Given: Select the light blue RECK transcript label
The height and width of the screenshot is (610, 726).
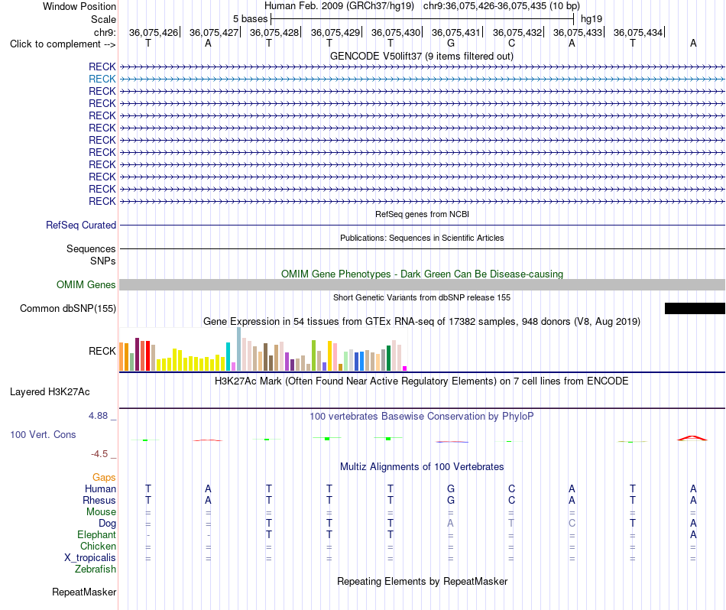Looking at the screenshot, I should coord(102,79).
